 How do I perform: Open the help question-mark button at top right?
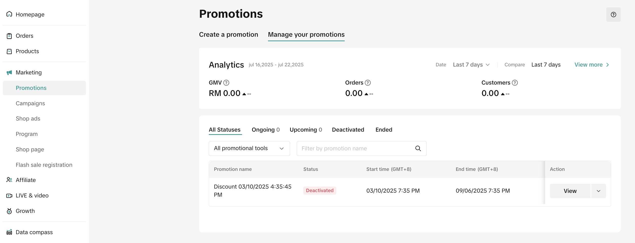pyautogui.click(x=613, y=14)
